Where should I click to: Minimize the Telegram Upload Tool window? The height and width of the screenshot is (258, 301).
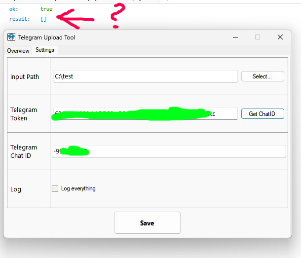point(235,37)
